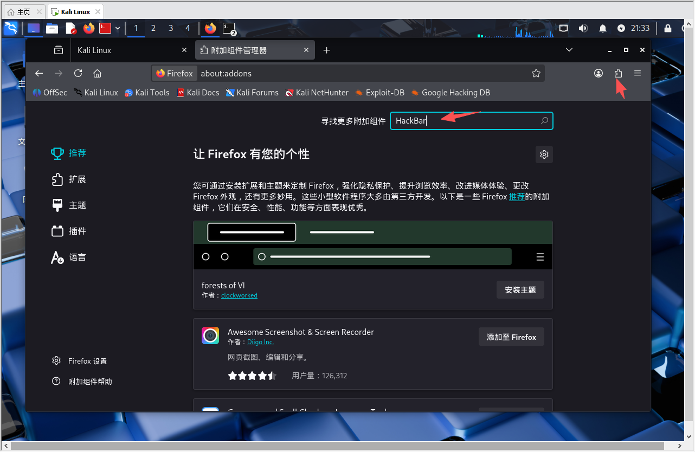
Task: Click the add-on search magnifier icon
Action: point(544,121)
